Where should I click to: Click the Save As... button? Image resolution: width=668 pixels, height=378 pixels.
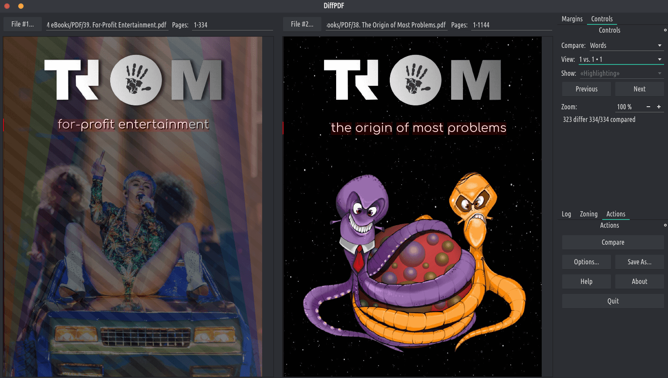pyautogui.click(x=639, y=262)
